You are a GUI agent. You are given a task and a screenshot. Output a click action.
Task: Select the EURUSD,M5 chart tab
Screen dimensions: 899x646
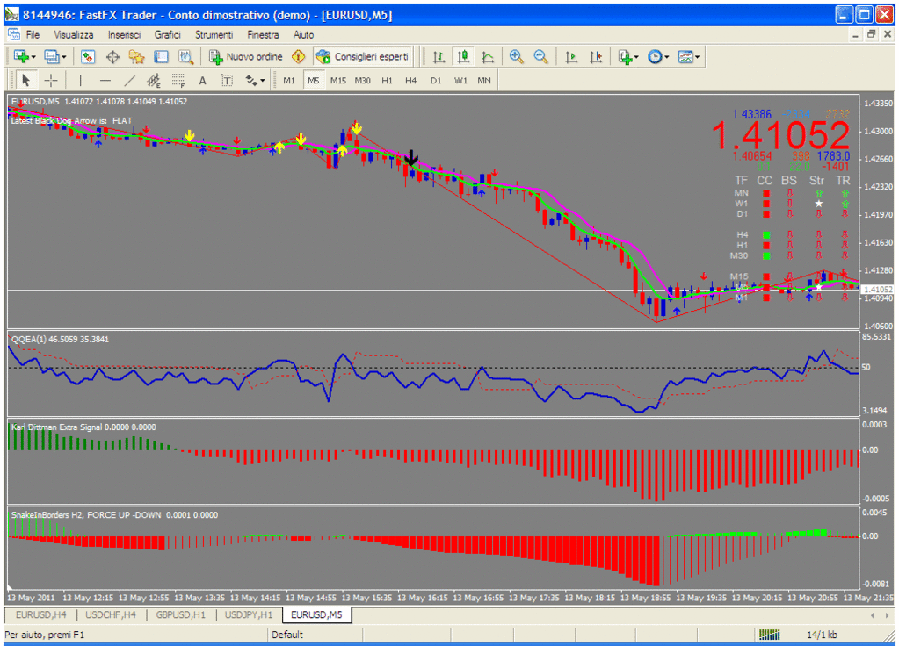316,614
